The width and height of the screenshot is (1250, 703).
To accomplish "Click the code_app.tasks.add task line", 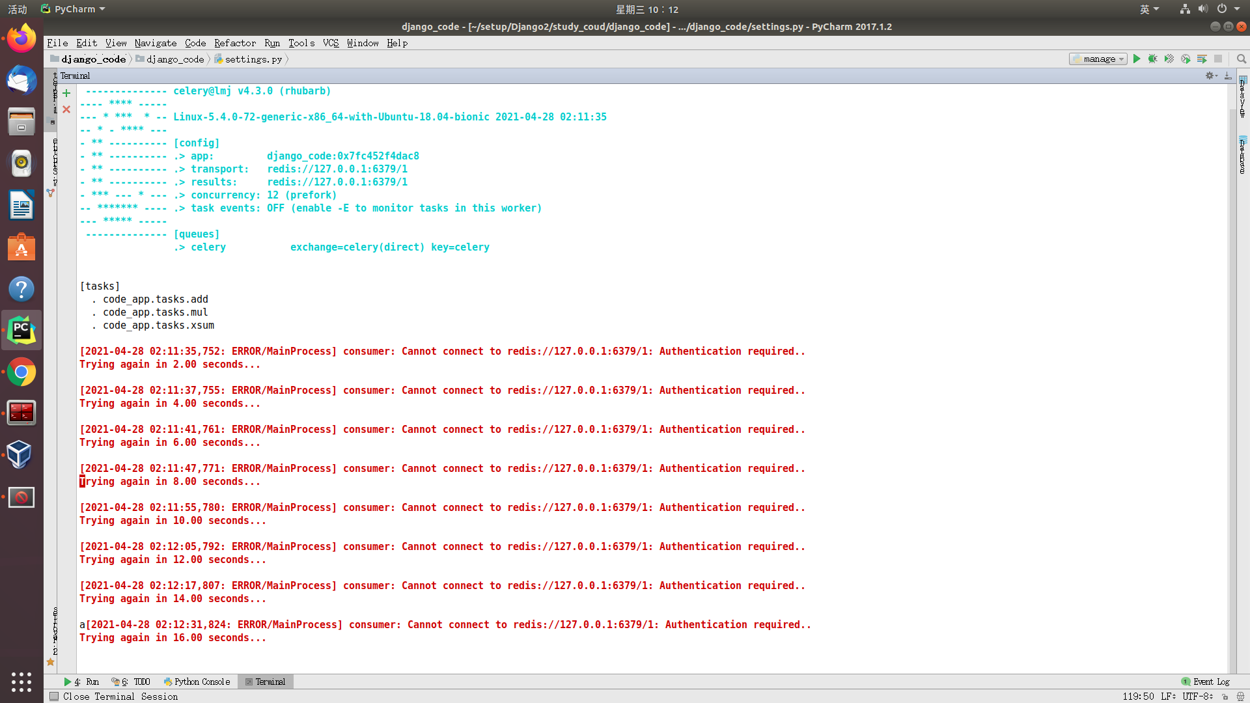I will click(156, 299).
